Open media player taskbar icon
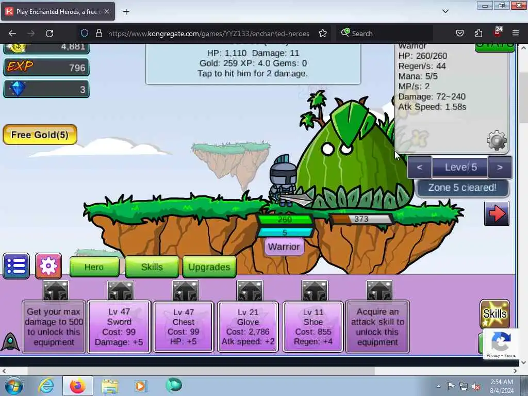The image size is (528, 396). click(140, 386)
